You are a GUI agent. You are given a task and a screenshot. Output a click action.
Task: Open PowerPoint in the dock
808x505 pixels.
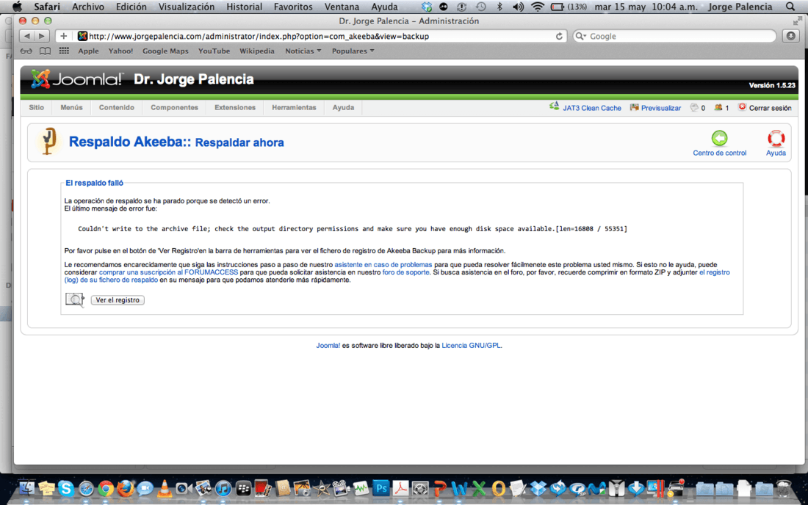(439, 488)
